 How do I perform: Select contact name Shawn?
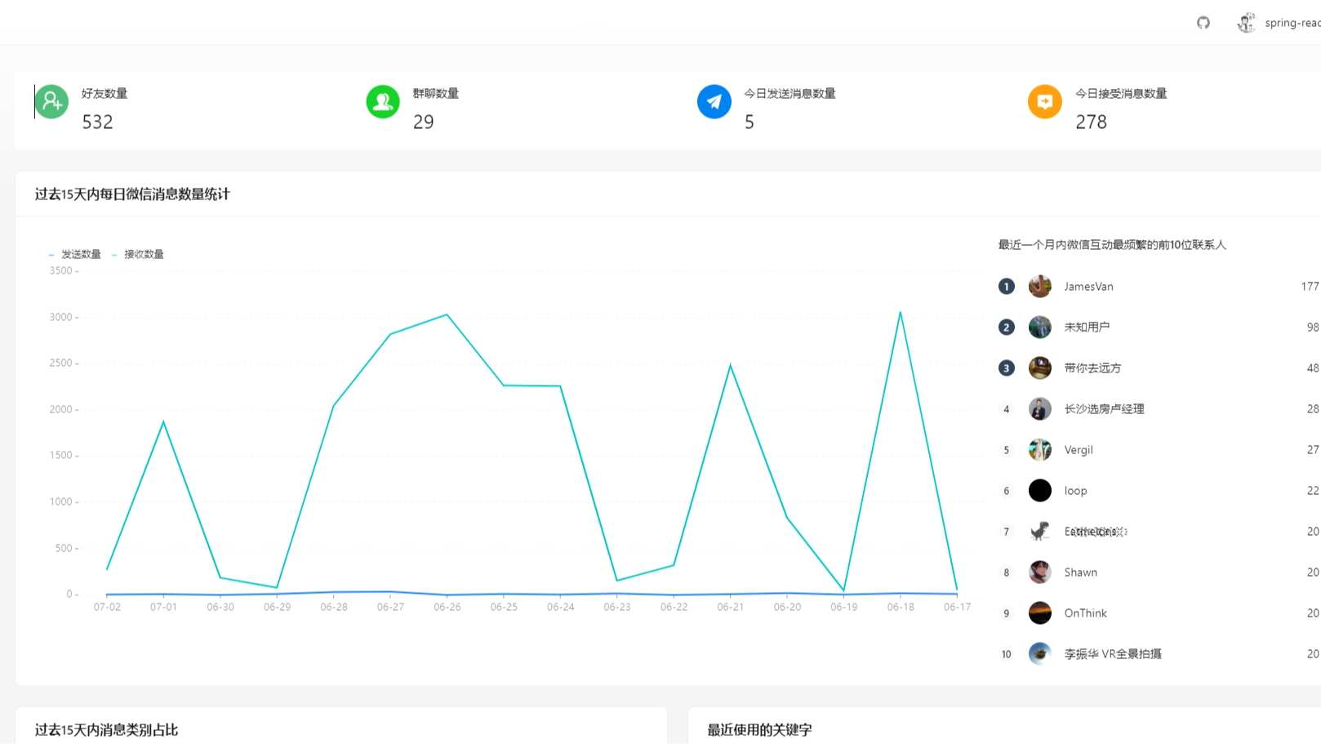click(1080, 572)
